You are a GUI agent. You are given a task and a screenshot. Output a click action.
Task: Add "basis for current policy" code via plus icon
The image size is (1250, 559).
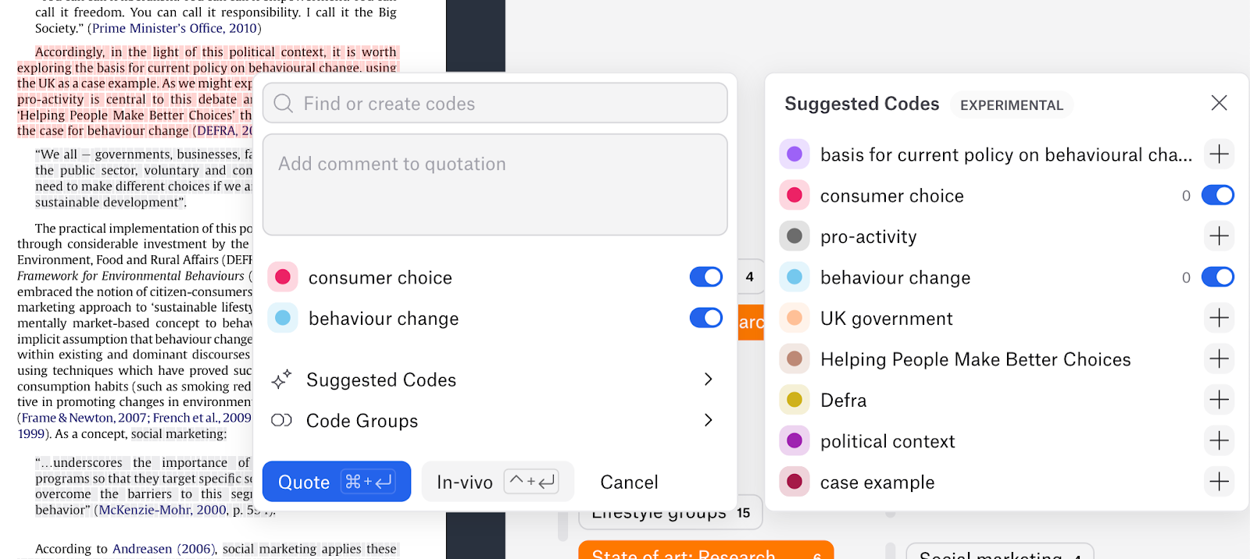tap(1217, 154)
